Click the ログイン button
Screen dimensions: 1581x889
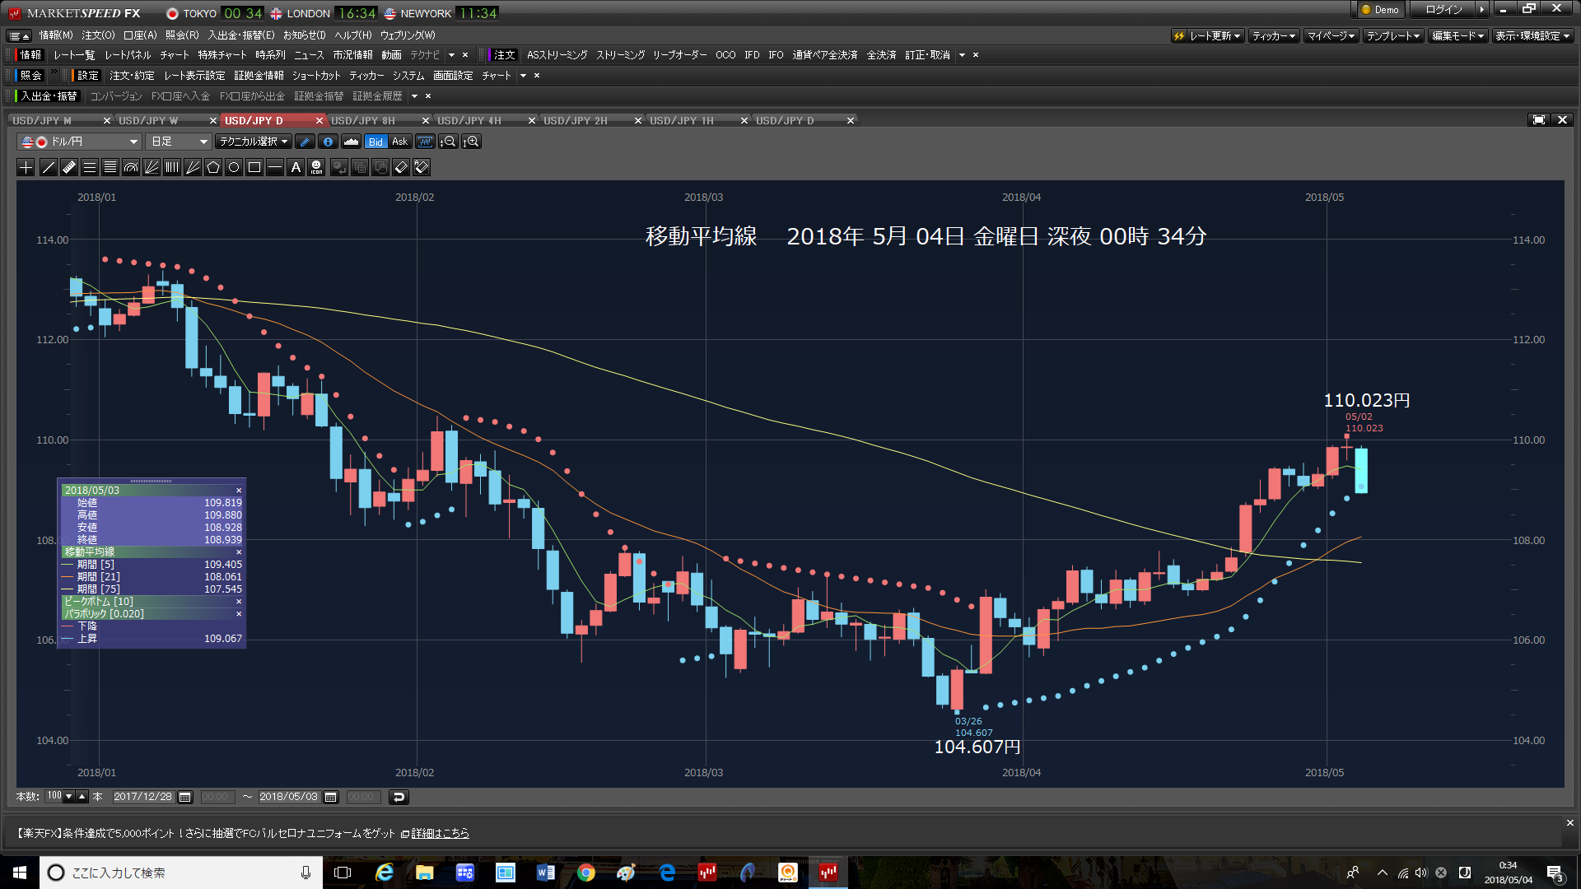click(1443, 10)
